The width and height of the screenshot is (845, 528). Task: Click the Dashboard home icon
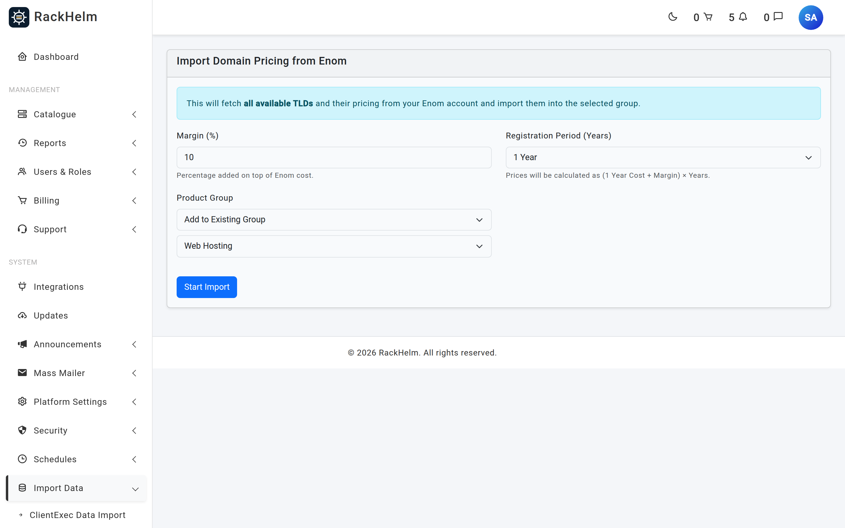tap(22, 57)
